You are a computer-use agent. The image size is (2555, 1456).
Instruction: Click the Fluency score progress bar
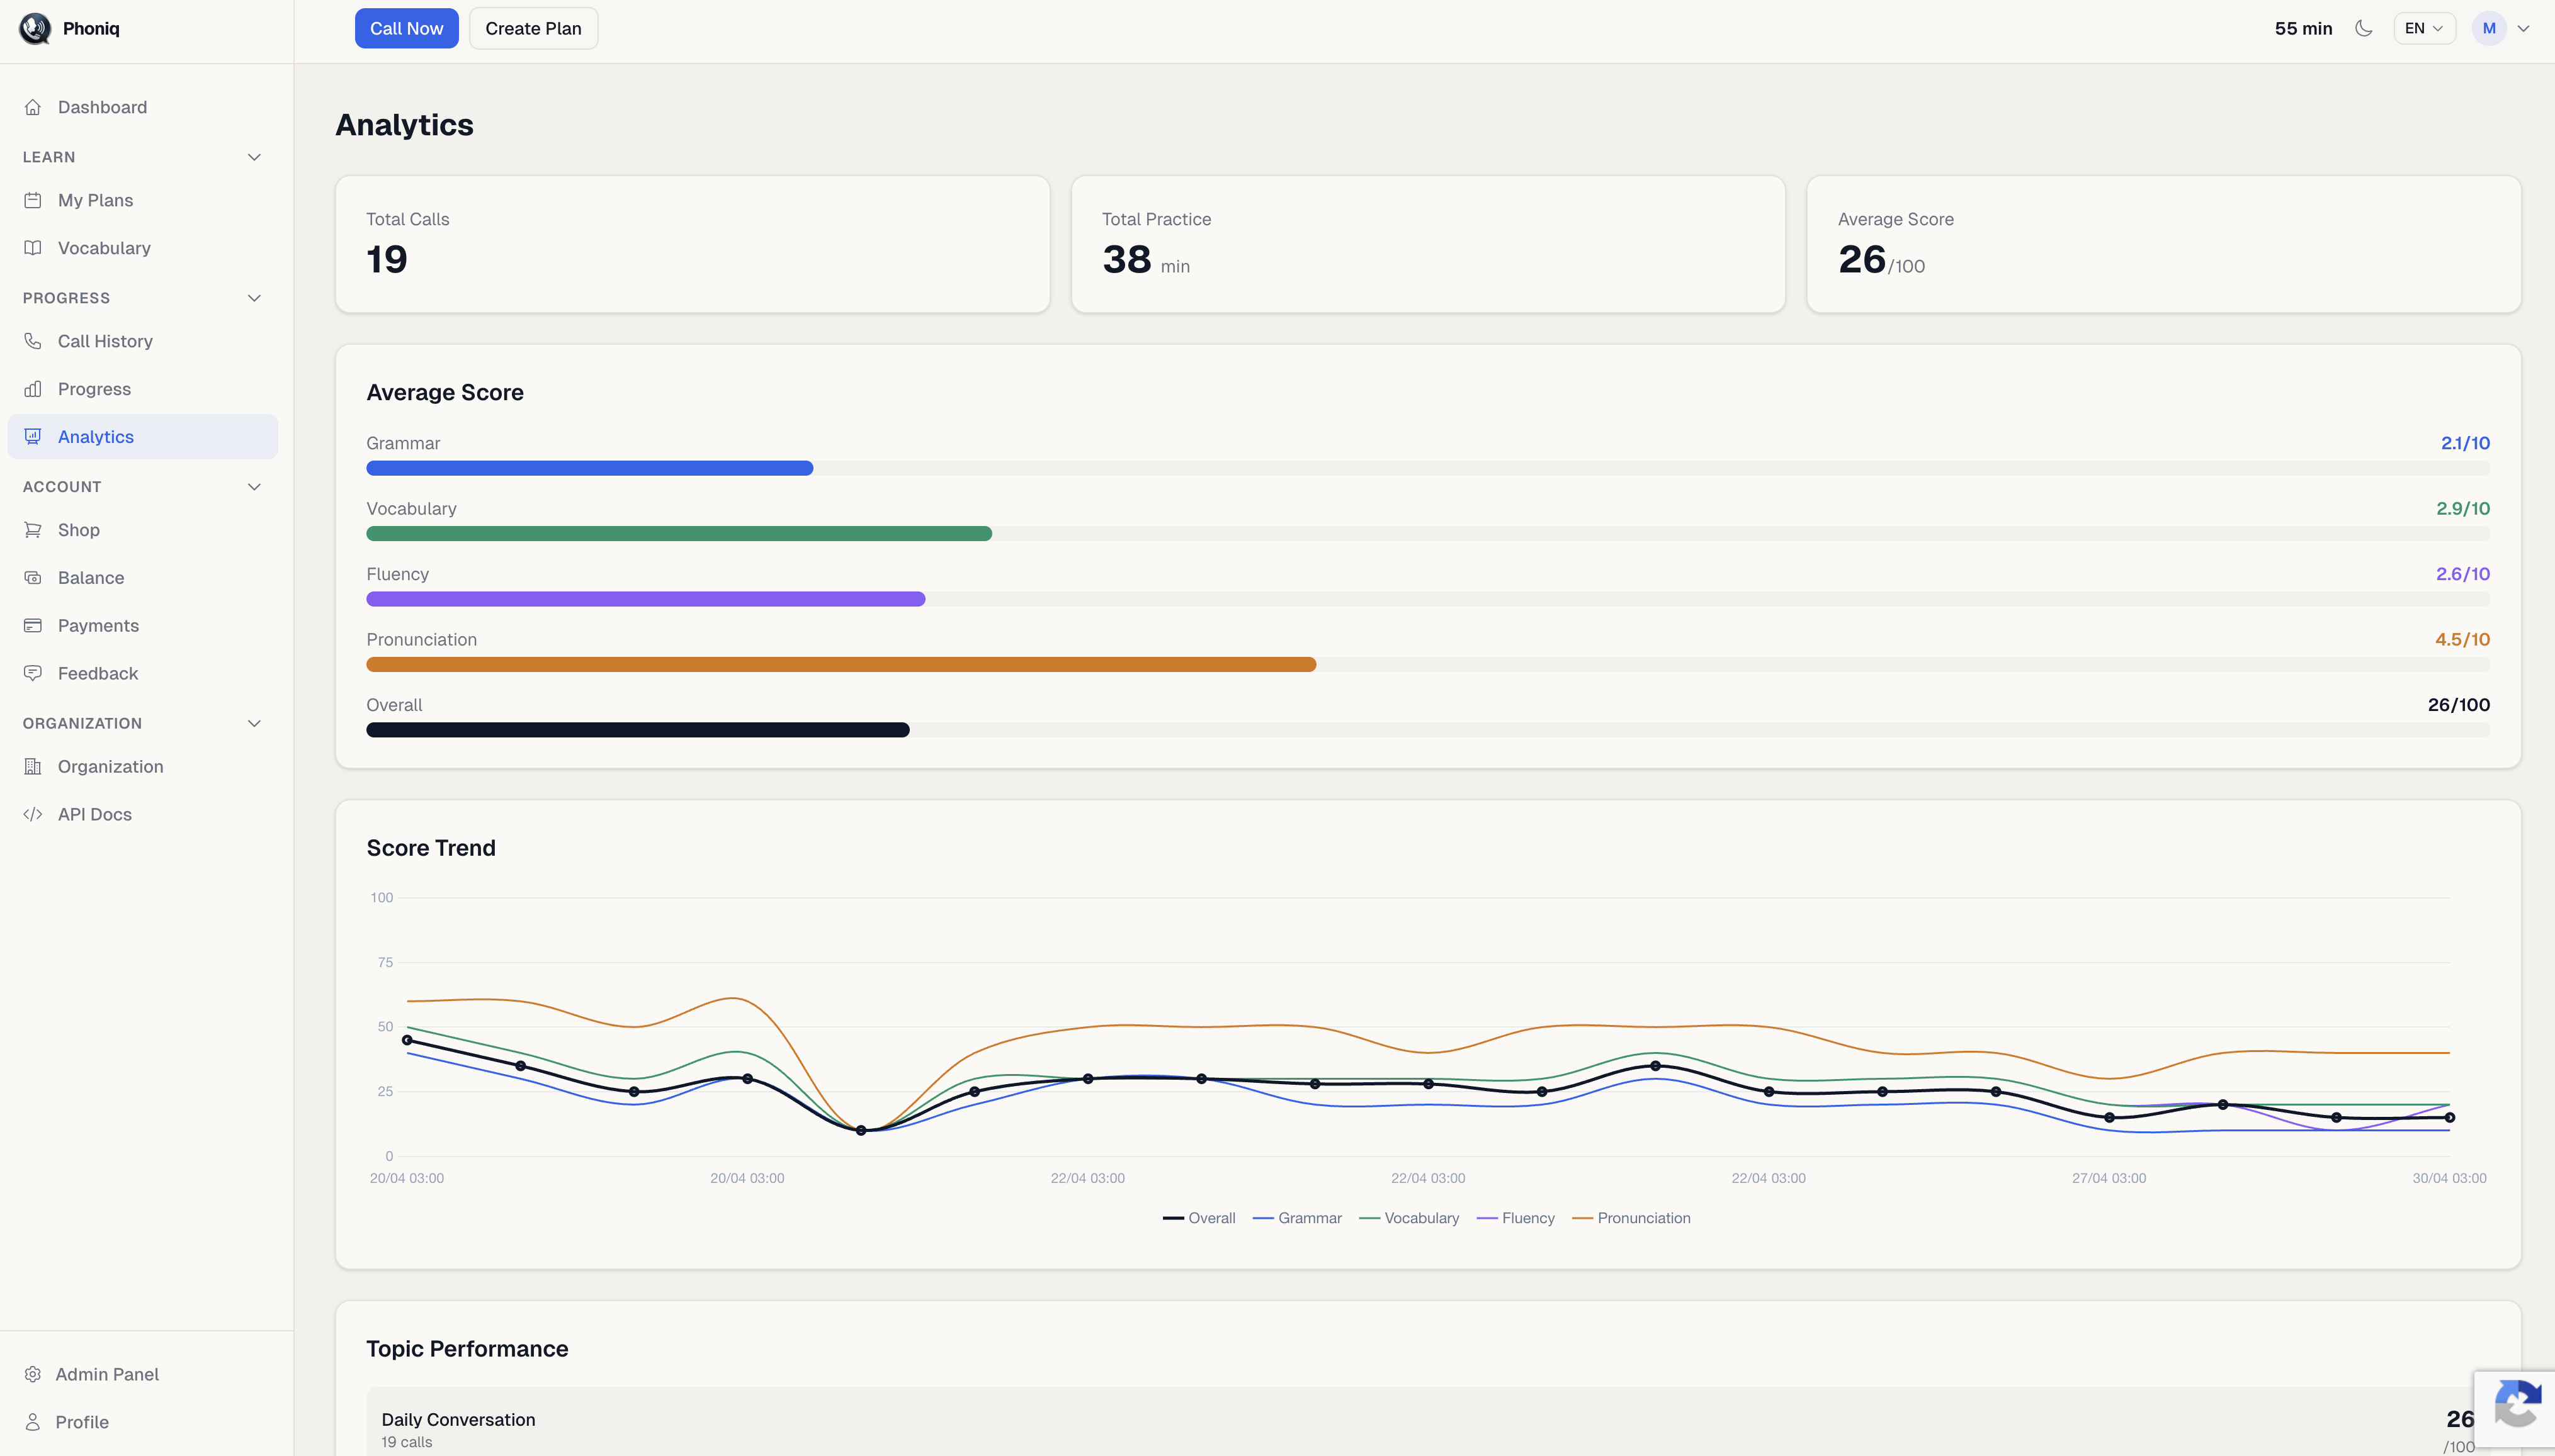(1427, 599)
